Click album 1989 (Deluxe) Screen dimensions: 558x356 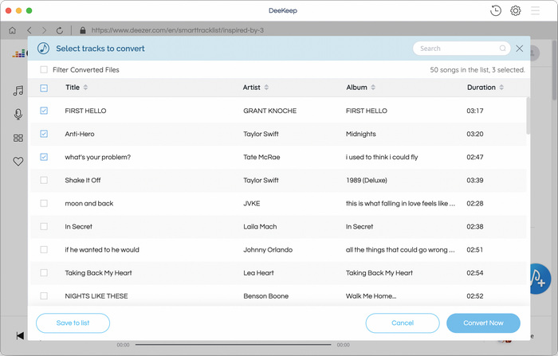coord(367,180)
